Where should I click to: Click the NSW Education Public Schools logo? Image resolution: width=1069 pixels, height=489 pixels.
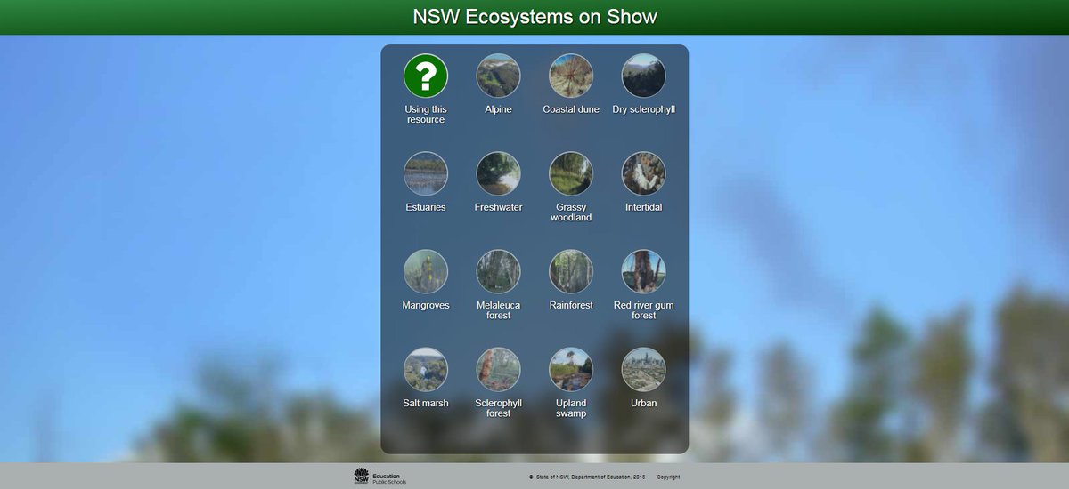tap(379, 477)
